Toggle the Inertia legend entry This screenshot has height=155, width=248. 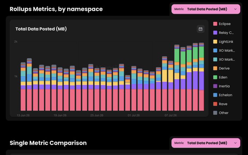click(x=221, y=86)
